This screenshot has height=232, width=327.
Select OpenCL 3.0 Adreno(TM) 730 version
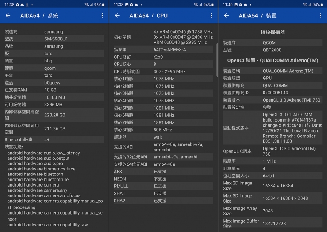(x=291, y=100)
